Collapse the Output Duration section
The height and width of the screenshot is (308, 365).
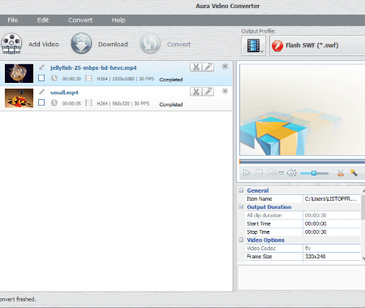coord(241,207)
